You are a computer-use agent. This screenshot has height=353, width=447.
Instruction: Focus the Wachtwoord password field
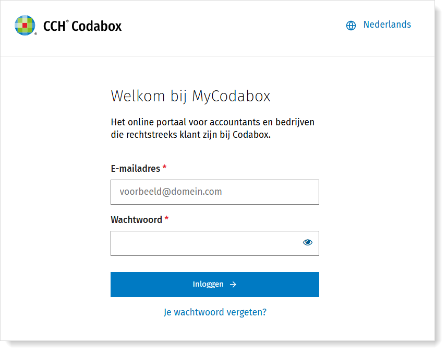coord(215,243)
